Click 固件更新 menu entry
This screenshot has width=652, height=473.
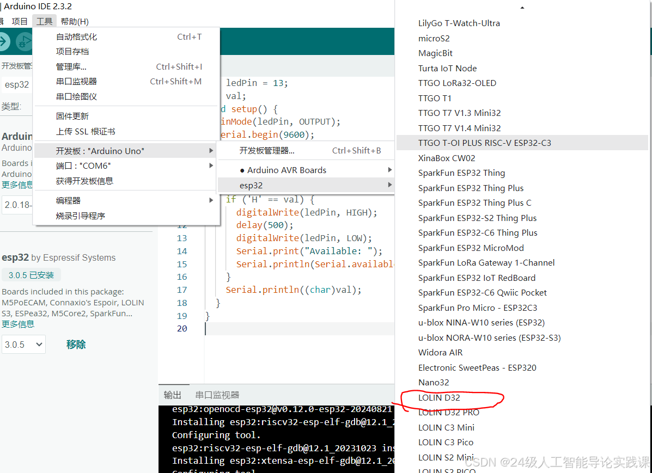tap(127, 116)
